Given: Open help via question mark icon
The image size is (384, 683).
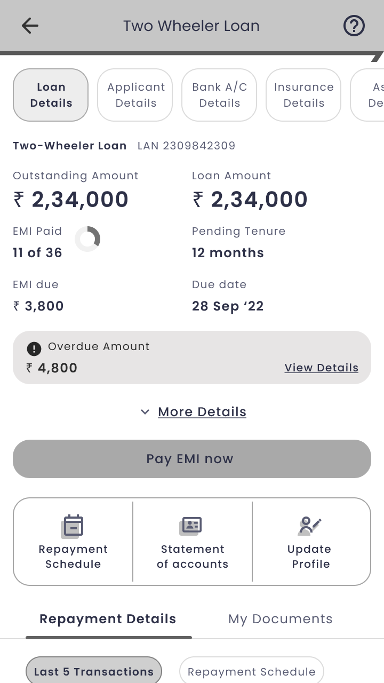Looking at the screenshot, I should click(x=354, y=26).
